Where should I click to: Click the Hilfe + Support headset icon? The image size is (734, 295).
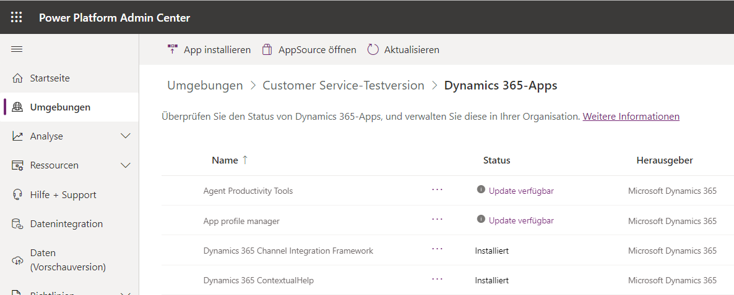pyautogui.click(x=17, y=194)
